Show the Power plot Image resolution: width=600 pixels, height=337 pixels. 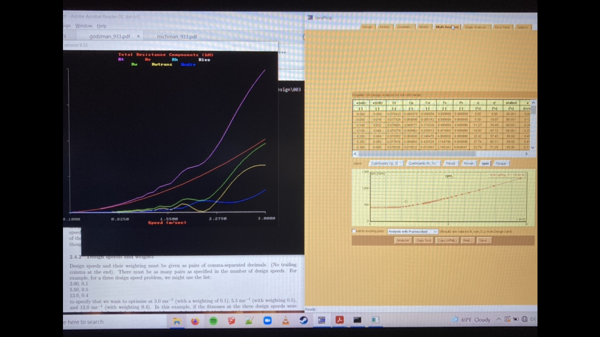469,163
